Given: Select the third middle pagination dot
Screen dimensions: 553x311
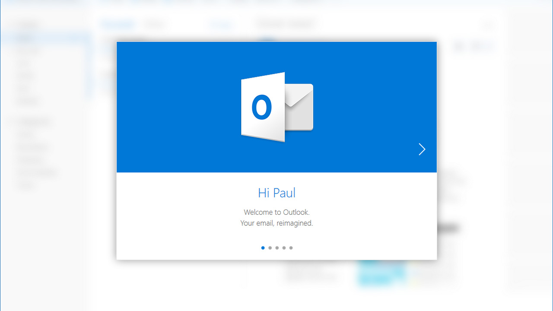Looking at the screenshot, I should point(277,248).
